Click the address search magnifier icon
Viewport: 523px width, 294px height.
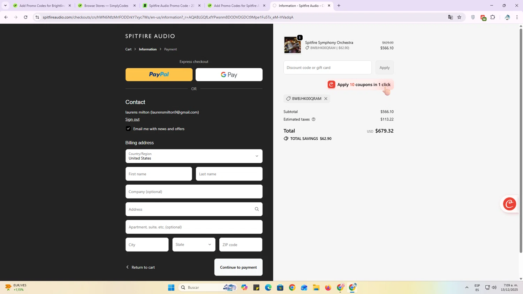(257, 209)
